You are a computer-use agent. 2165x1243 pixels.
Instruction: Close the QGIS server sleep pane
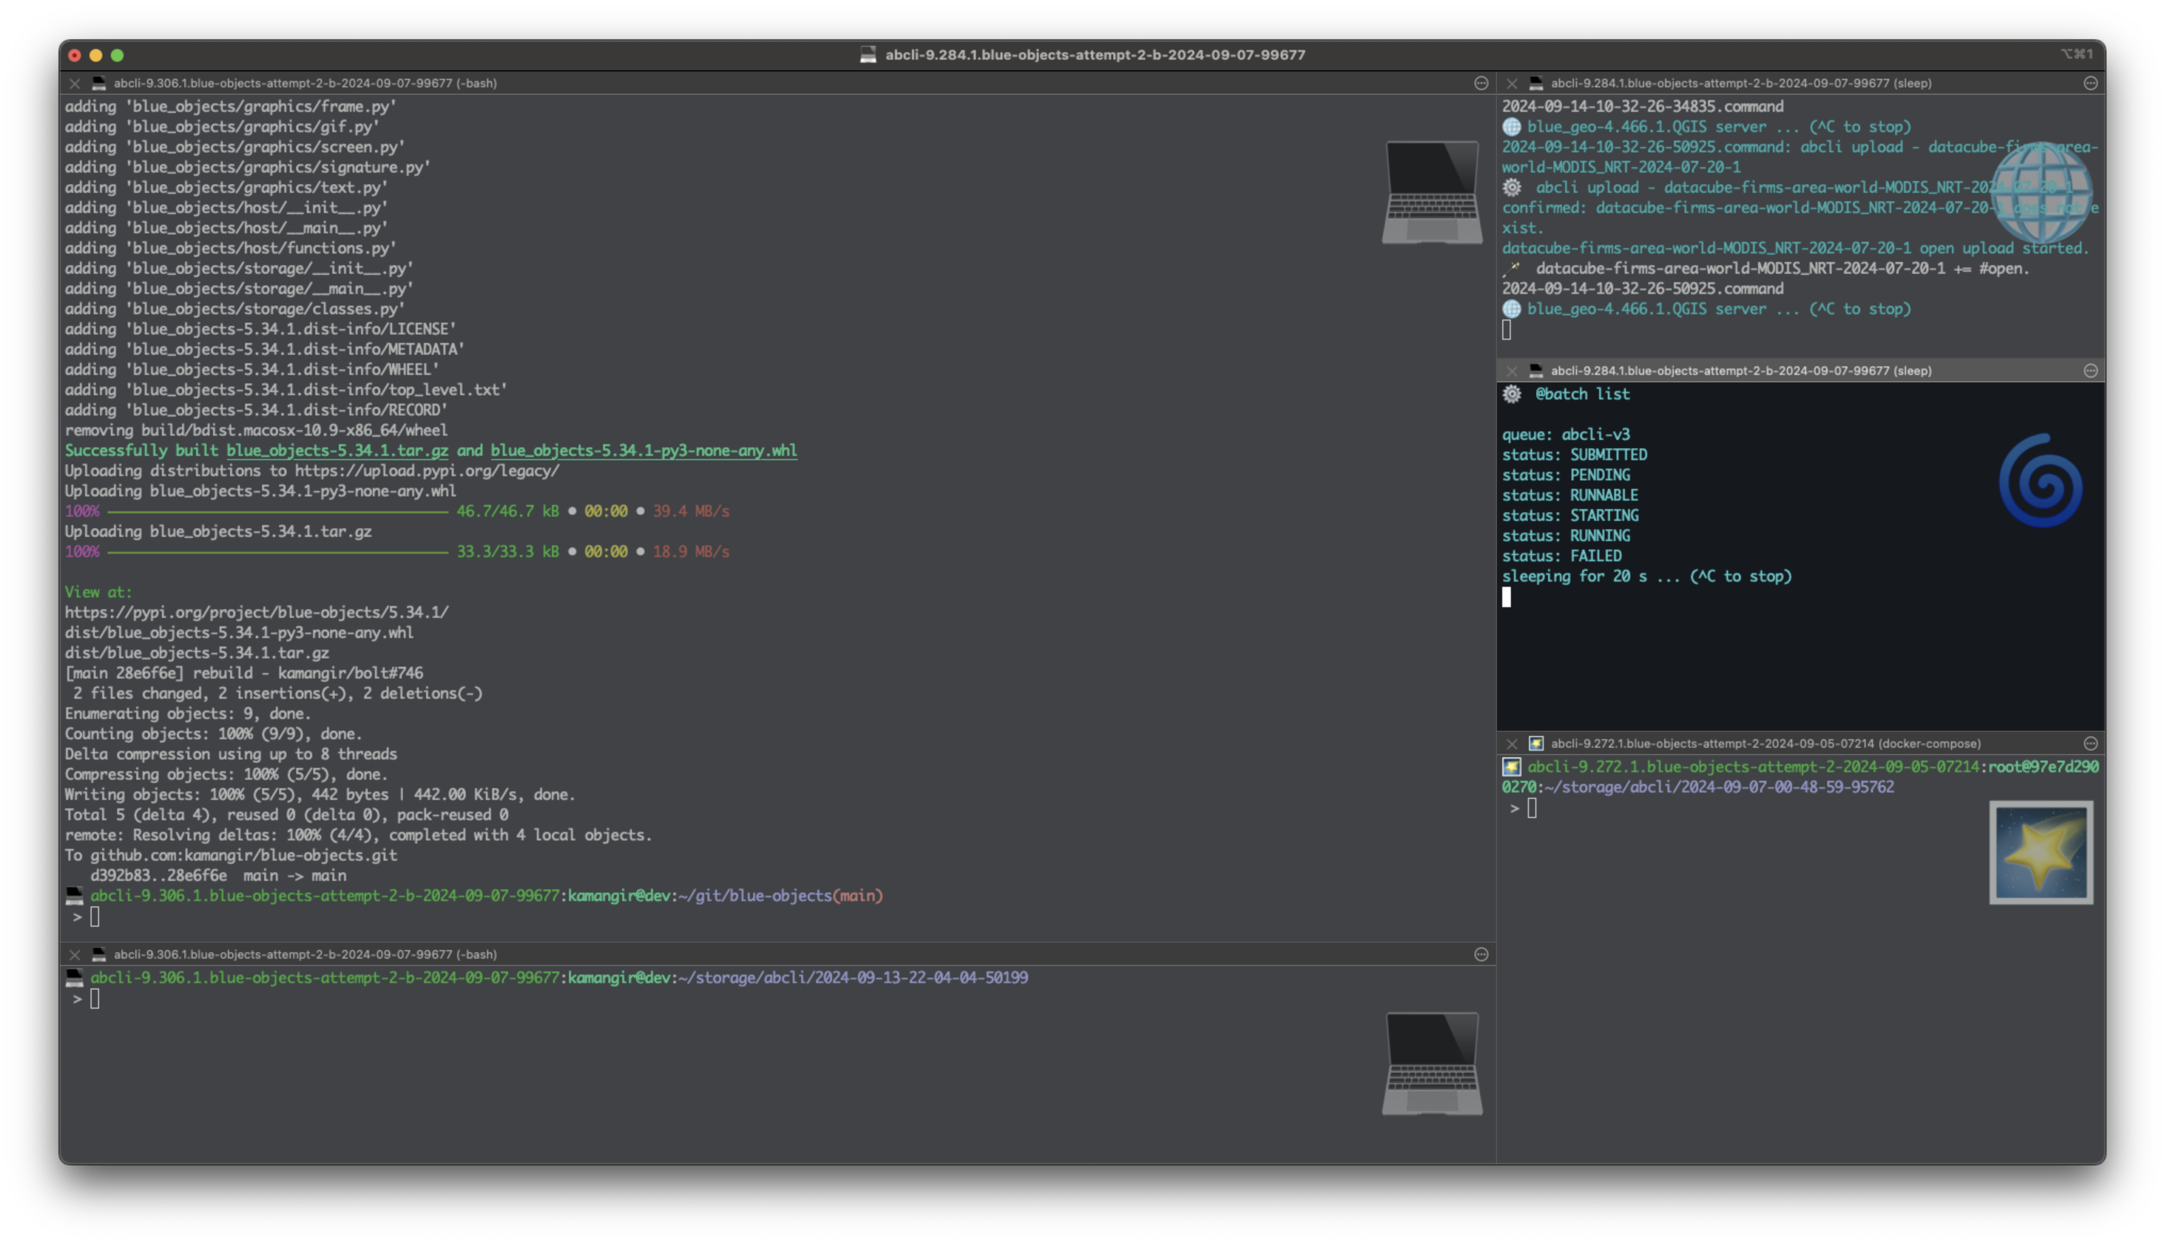(1511, 83)
